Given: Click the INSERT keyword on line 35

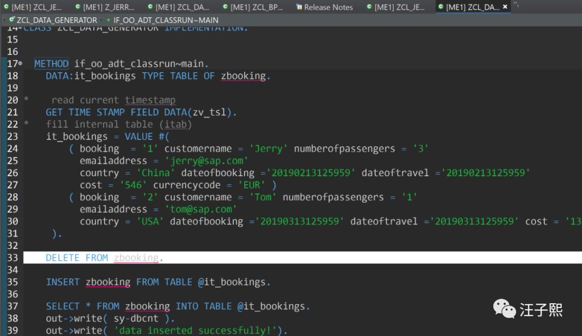Looking at the screenshot, I should [63, 282].
